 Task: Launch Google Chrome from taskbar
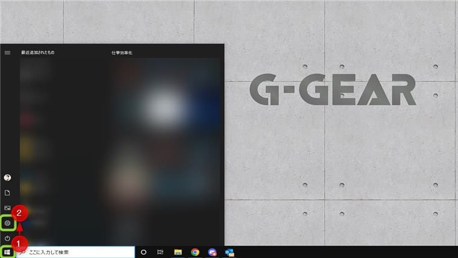195,252
